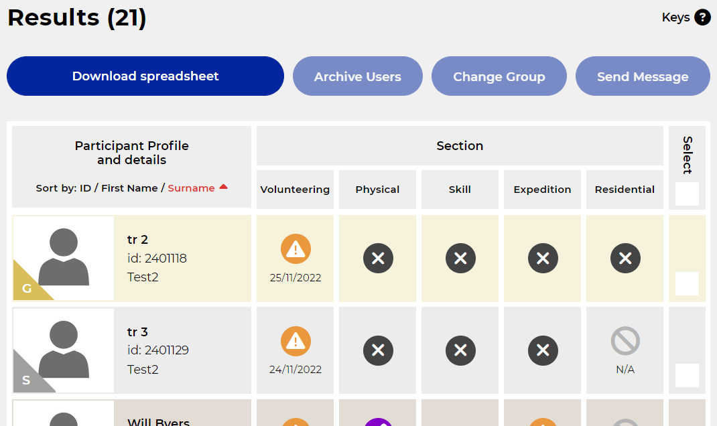Click the ascending sort arrow beside Surname
The width and height of the screenshot is (717, 426).
coord(223,186)
